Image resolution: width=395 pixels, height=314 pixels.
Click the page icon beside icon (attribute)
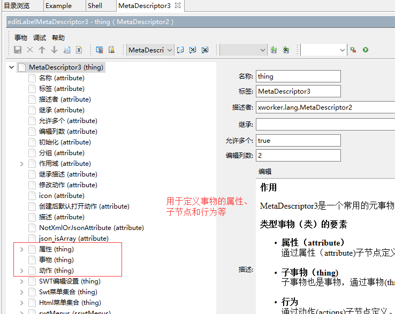click(32, 196)
